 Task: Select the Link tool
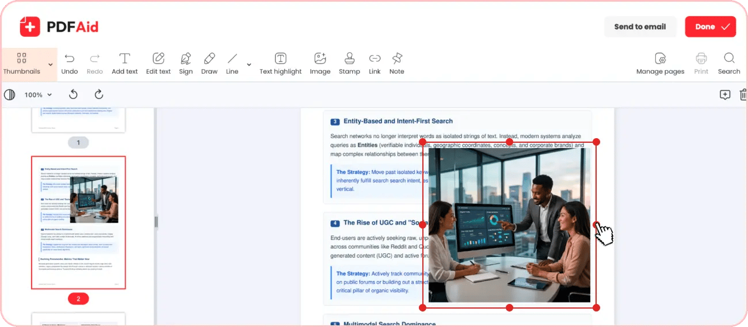coord(375,64)
